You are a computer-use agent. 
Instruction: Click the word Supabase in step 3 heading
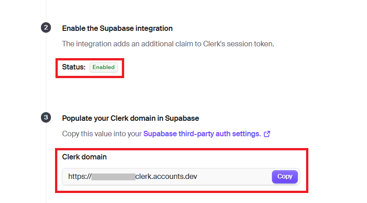pos(182,118)
